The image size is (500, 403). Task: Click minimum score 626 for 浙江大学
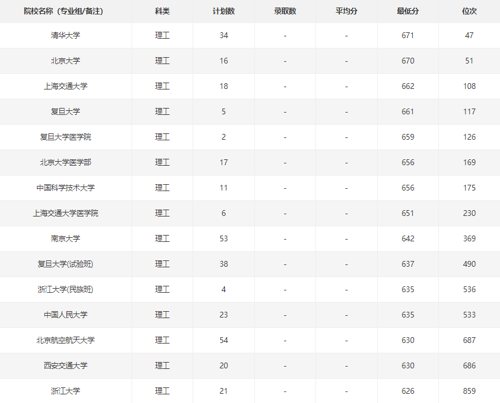[x=408, y=391]
